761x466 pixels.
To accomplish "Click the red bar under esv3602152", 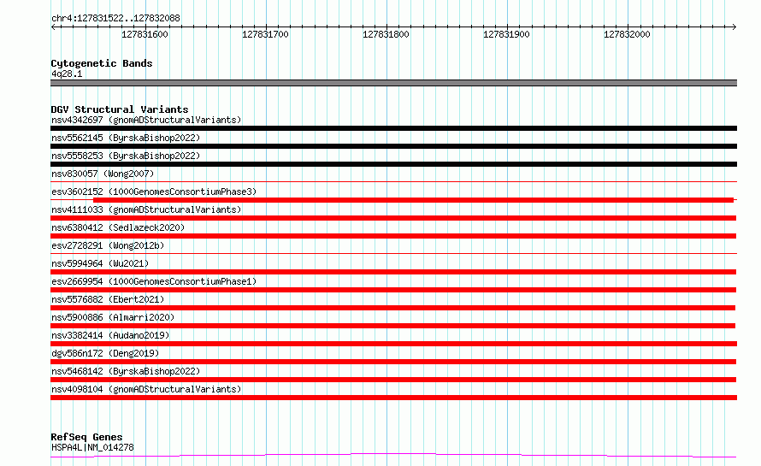I will (x=413, y=200).
